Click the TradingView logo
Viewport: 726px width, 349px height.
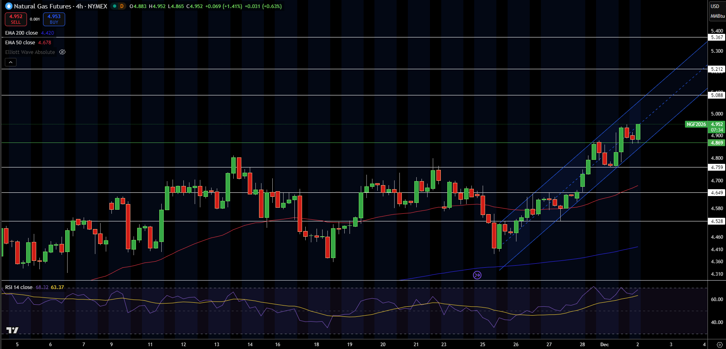click(12, 330)
